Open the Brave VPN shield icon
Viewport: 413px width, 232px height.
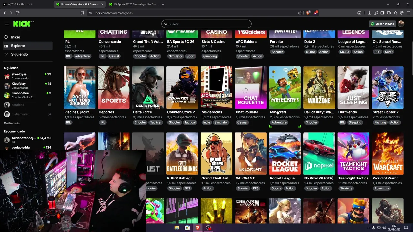[402, 13]
